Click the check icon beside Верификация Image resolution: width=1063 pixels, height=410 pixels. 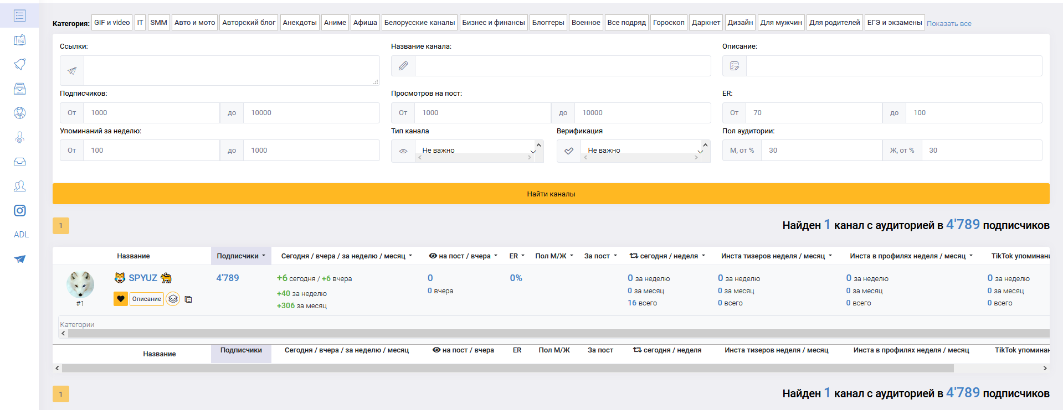pyautogui.click(x=569, y=150)
